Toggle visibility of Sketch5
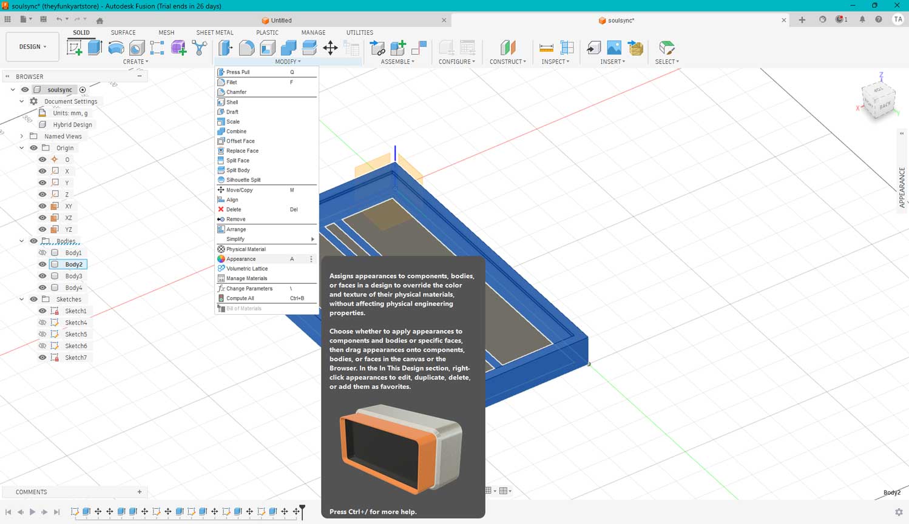 point(42,334)
